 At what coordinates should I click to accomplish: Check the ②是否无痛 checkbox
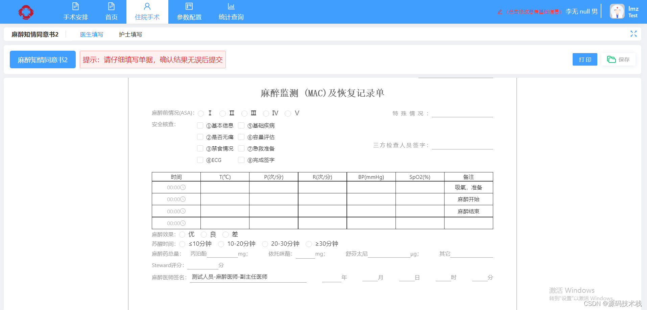pos(200,137)
